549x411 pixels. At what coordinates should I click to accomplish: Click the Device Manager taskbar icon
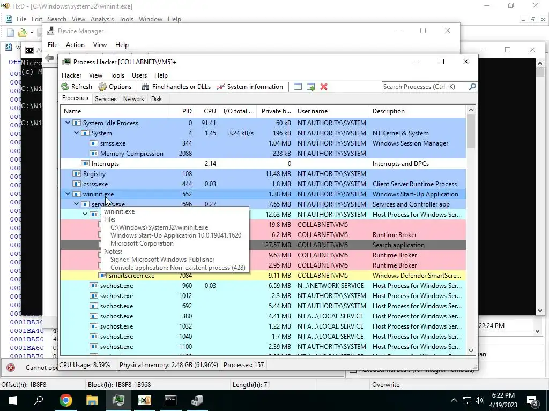click(x=197, y=400)
